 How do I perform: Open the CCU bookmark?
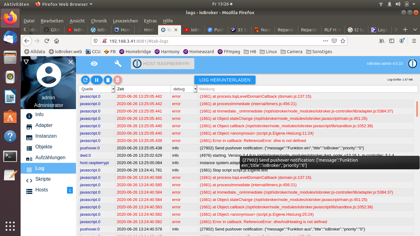click(93, 52)
